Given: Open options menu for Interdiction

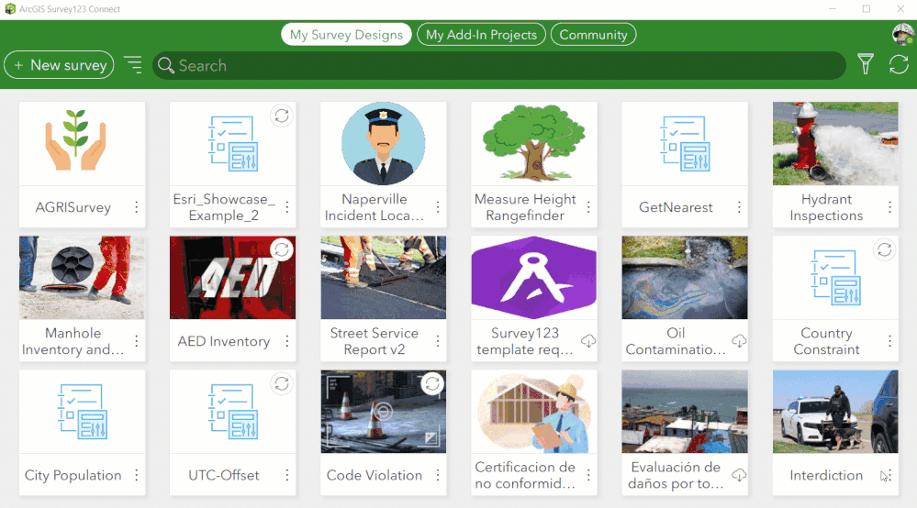Looking at the screenshot, I should pyautogui.click(x=890, y=475).
